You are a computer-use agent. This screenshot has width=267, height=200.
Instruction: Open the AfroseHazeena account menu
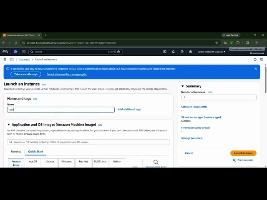pyautogui.click(x=247, y=49)
